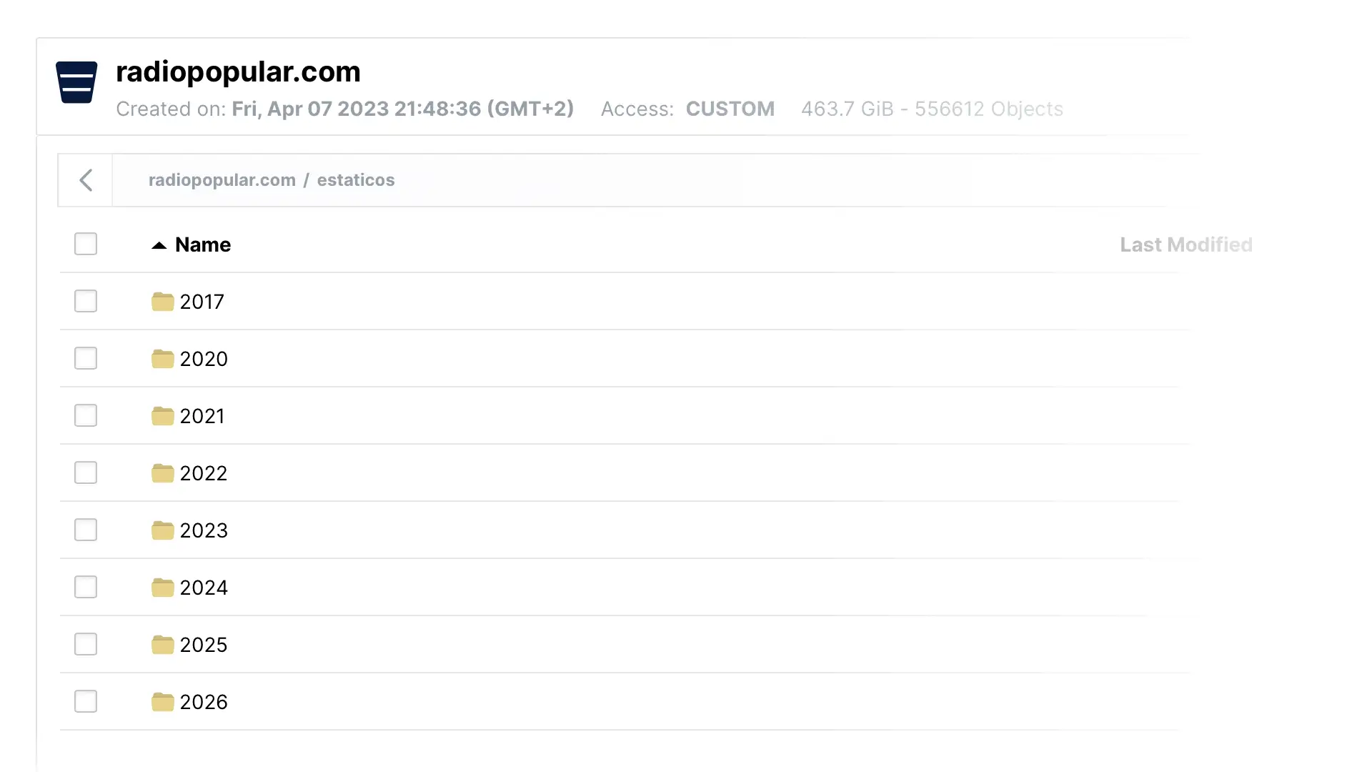
Task: Click the 2023 folder icon
Action: (163, 530)
